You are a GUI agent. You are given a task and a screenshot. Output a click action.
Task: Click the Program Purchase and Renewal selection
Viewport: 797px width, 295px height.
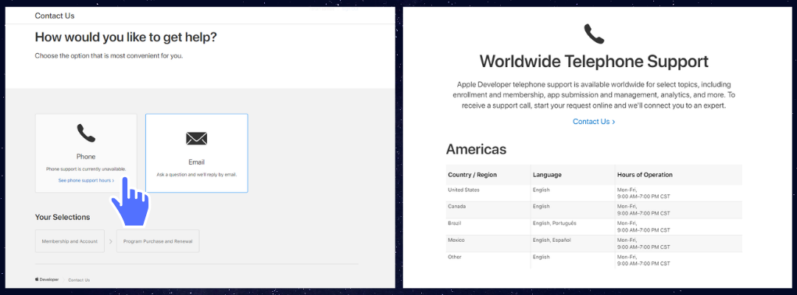pyautogui.click(x=158, y=241)
